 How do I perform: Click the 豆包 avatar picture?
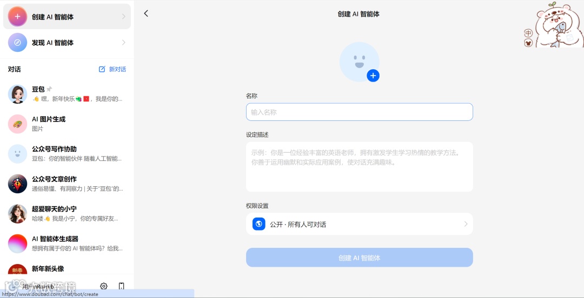[x=17, y=94]
